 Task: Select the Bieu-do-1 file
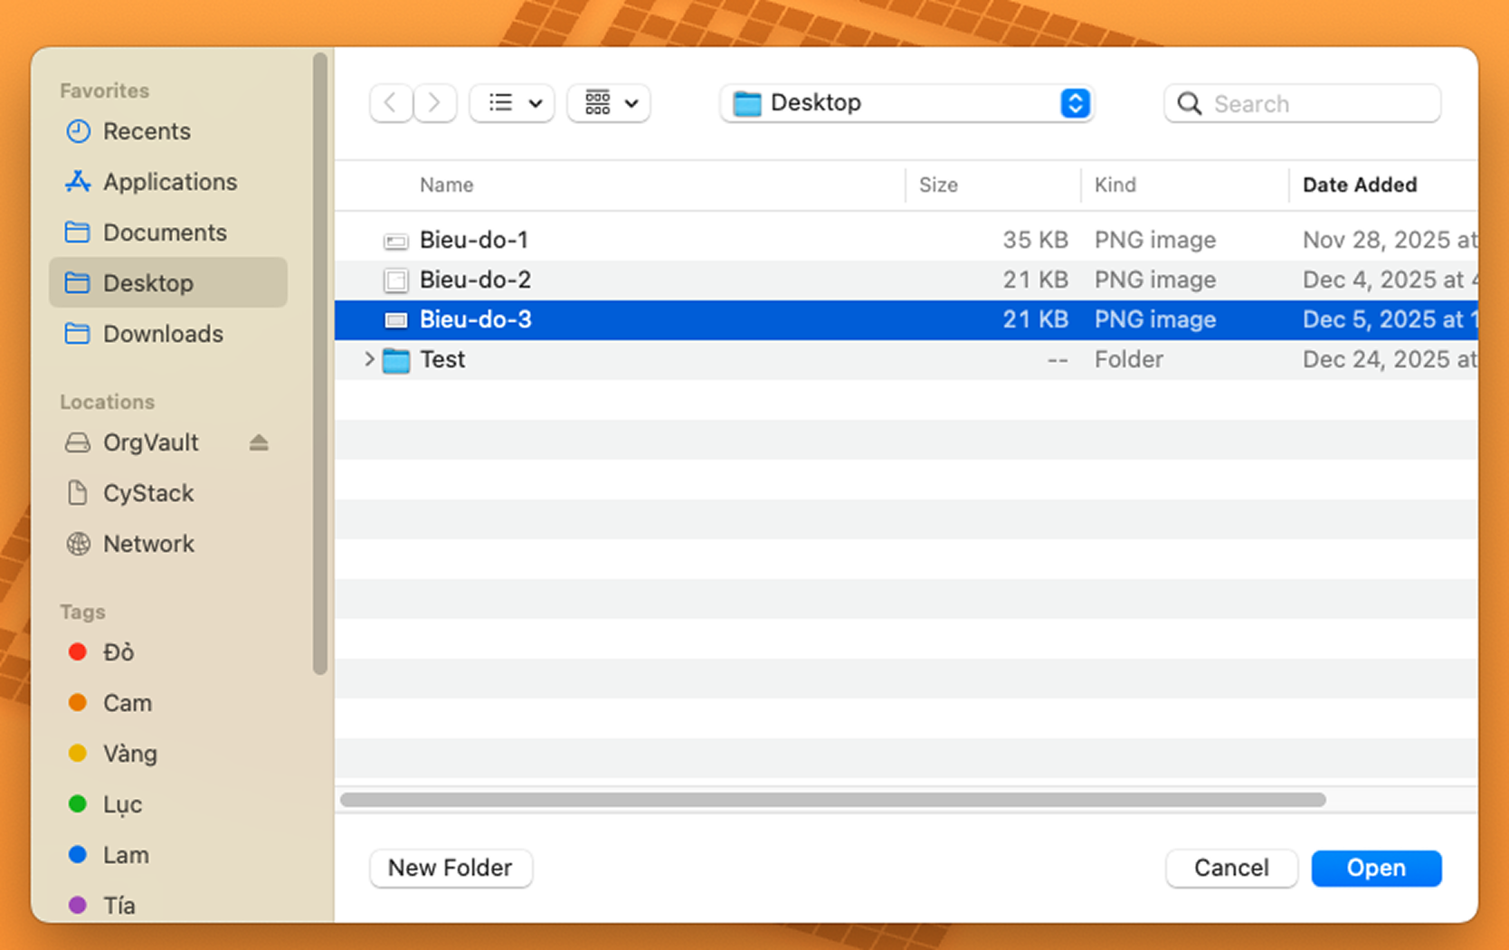[906, 240]
